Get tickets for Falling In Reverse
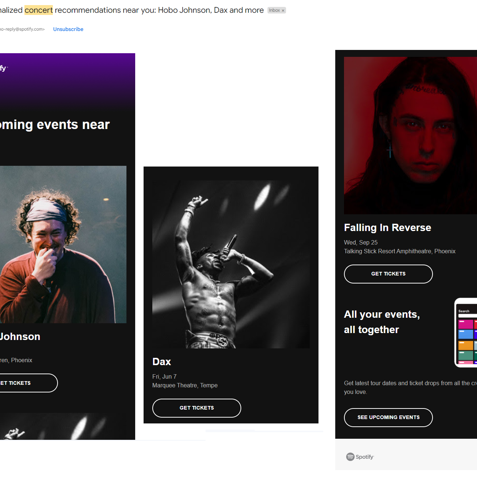 388,274
